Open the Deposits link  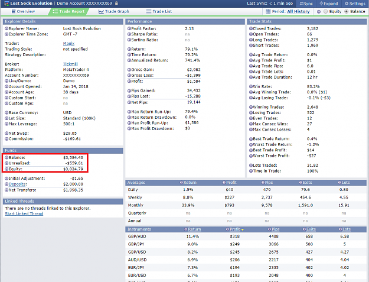pos(18,184)
